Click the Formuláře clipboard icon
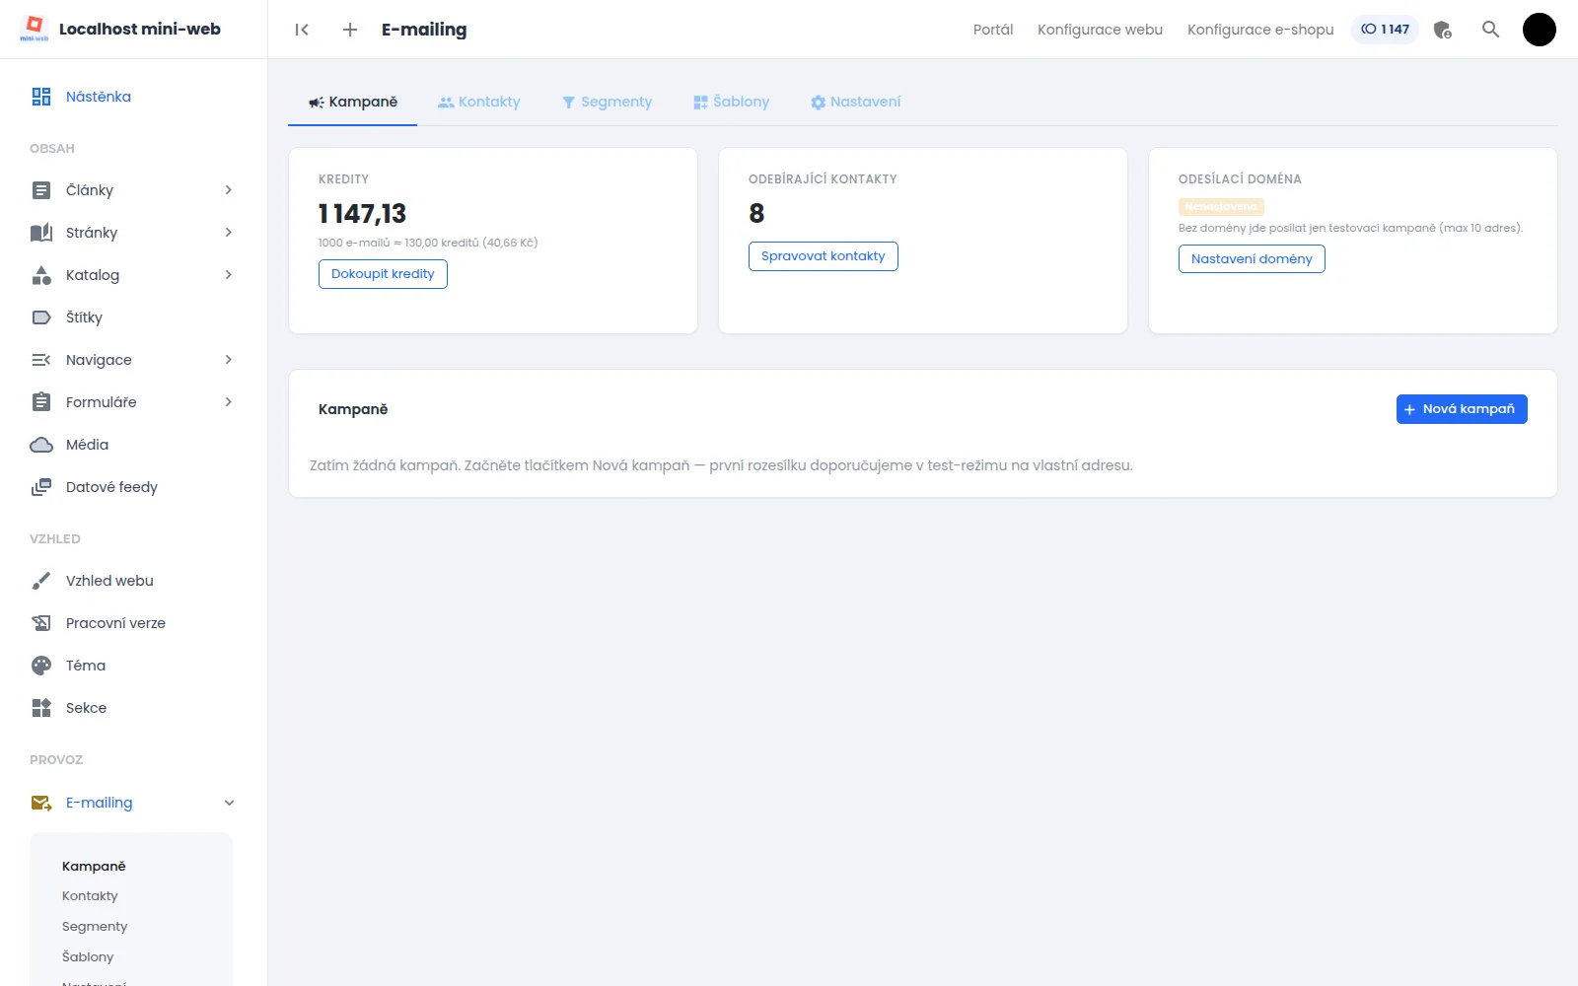1578x986 pixels. point(41,402)
